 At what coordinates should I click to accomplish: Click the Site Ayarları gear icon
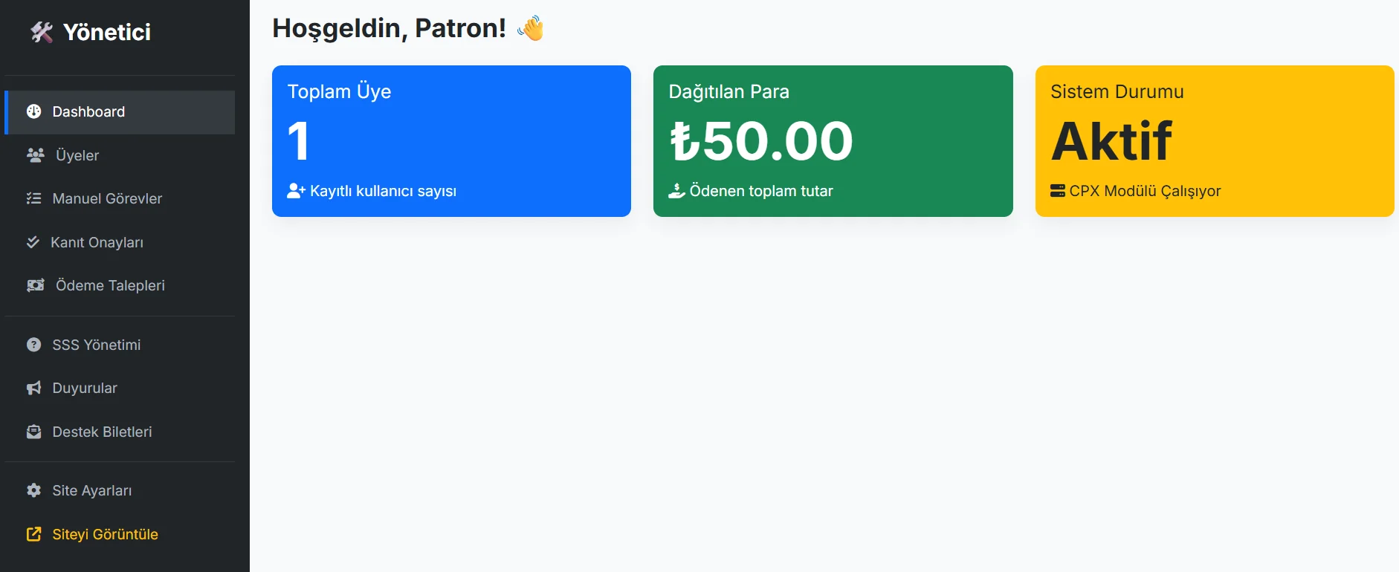coord(34,490)
